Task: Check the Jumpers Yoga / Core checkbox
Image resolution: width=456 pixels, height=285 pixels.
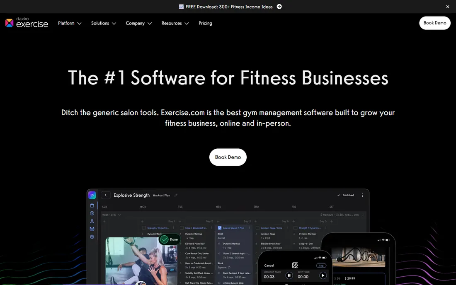Action: tap(257, 228)
